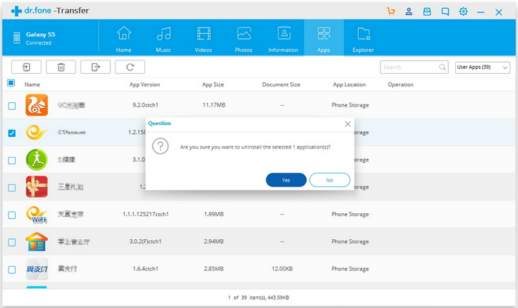Image resolution: width=518 pixels, height=308 pixels.
Task: Switch to the Explorer tab
Action: point(363,39)
